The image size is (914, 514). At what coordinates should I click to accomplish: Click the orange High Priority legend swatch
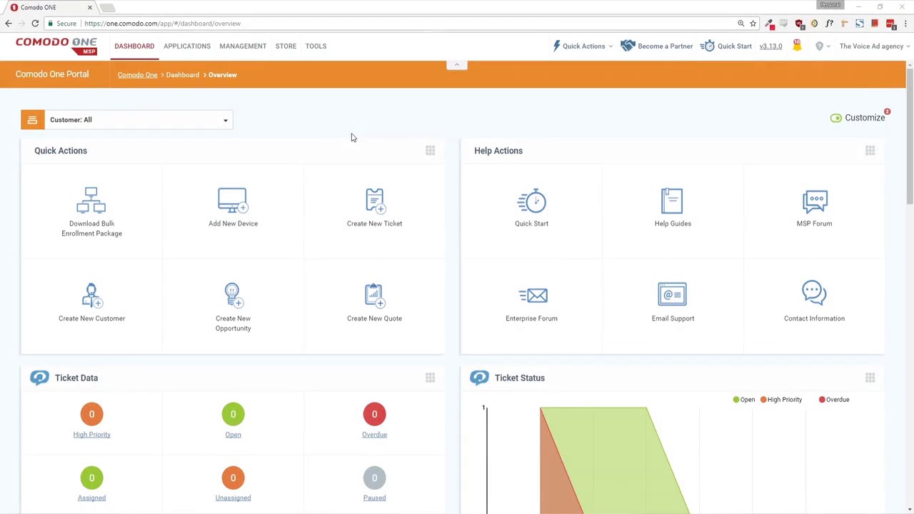(x=763, y=400)
